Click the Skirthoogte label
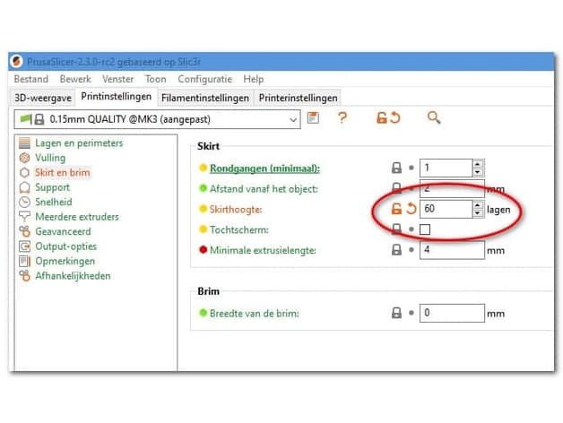Screen dimensions: 563x423 (236, 209)
